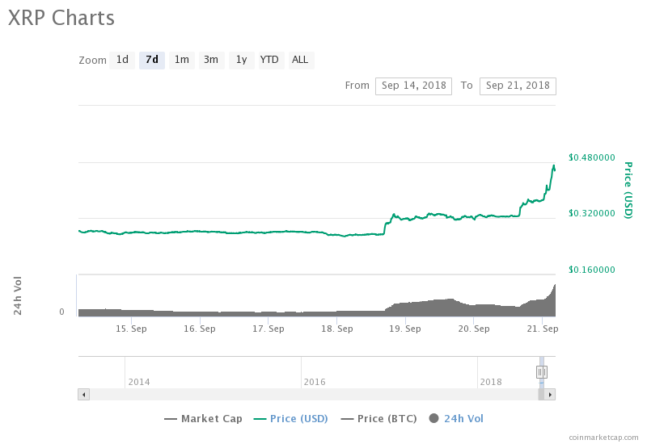Image resolution: width=647 pixels, height=444 pixels.
Task: Show ALL historical data
Action: coord(301,60)
